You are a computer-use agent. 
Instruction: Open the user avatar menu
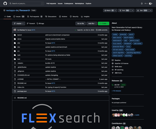pos(151,3)
